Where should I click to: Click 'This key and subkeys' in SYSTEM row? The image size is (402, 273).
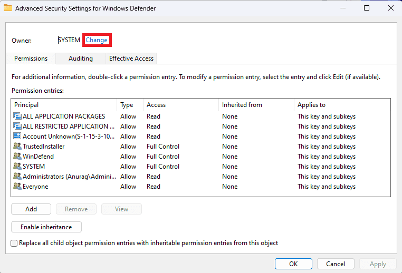point(327,166)
